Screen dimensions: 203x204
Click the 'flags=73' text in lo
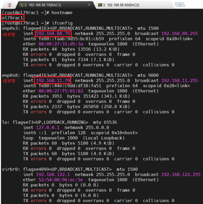pos(23,122)
